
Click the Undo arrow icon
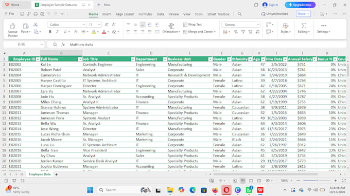(x=49, y=14)
